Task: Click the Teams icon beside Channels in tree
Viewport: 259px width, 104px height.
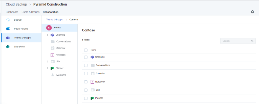Action: pyautogui.click(x=52, y=35)
